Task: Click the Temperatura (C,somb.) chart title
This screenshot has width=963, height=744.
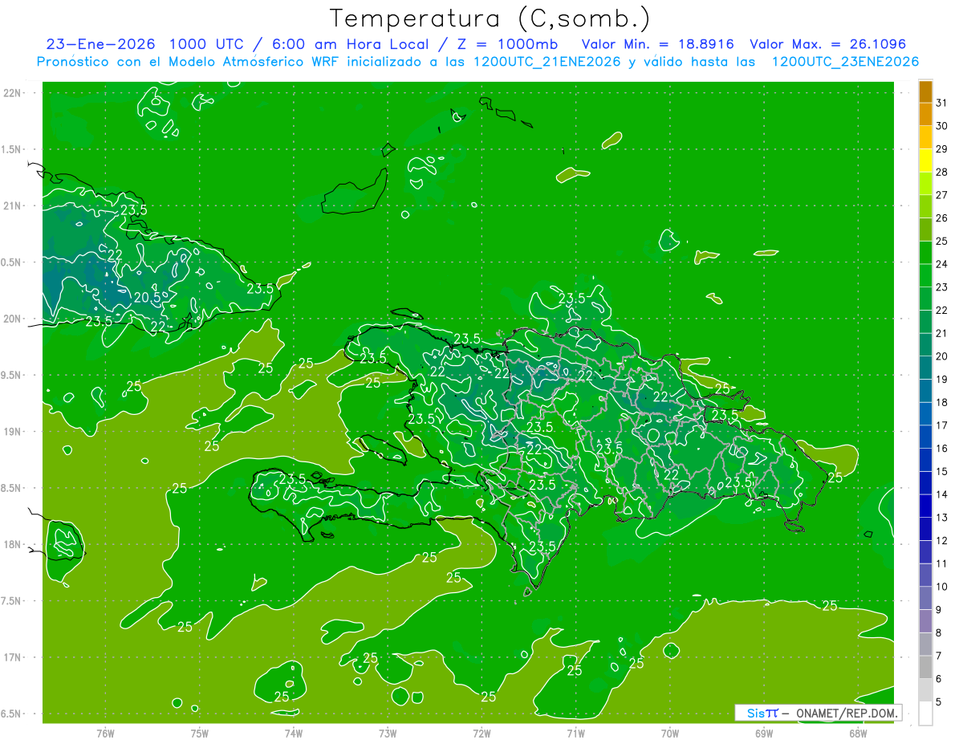Action: coord(490,18)
